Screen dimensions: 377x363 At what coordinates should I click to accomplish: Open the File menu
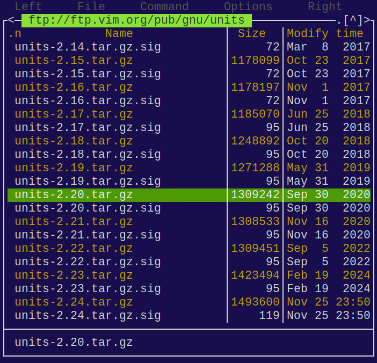(x=91, y=7)
